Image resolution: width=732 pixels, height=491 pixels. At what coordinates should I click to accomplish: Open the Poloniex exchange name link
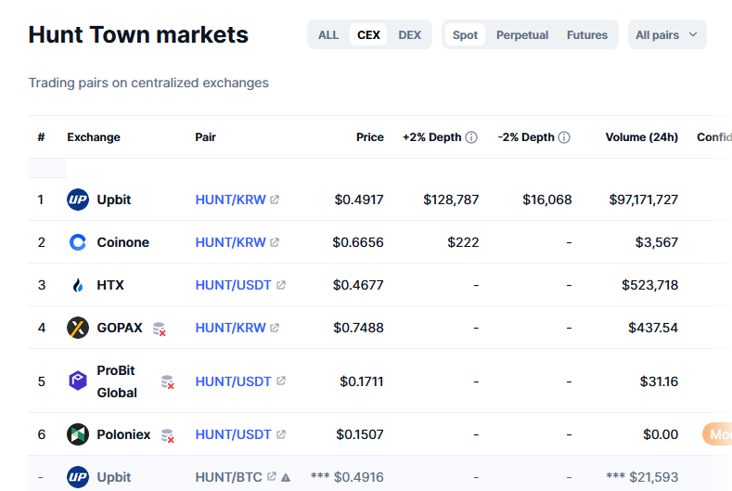pyautogui.click(x=123, y=434)
